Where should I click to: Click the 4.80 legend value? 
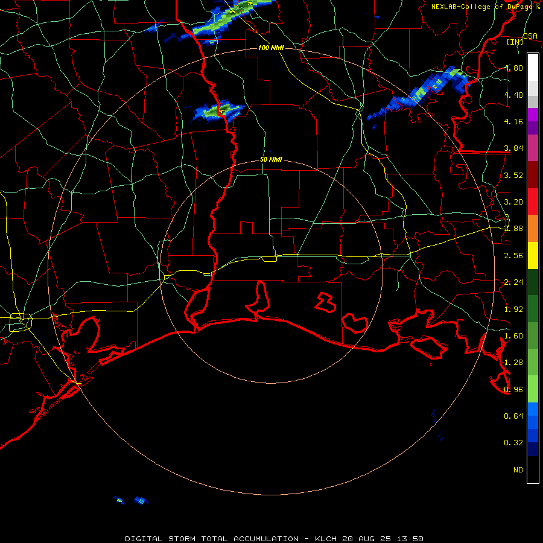[513, 68]
